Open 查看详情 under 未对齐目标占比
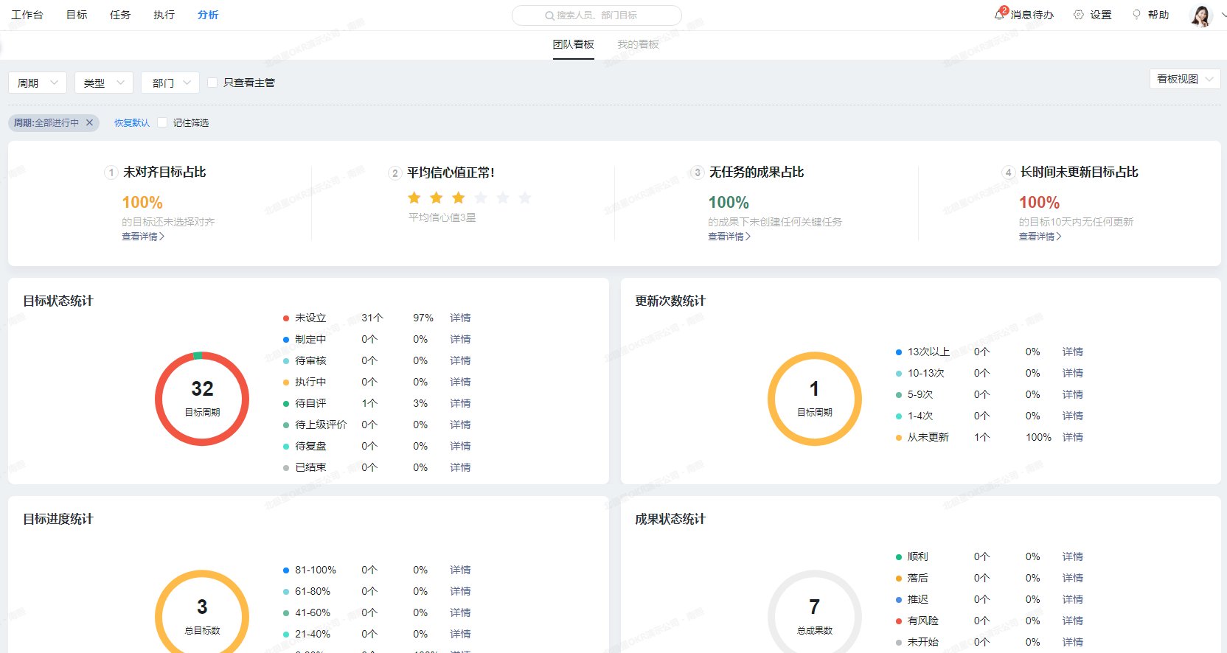Image resolution: width=1227 pixels, height=653 pixels. point(143,237)
